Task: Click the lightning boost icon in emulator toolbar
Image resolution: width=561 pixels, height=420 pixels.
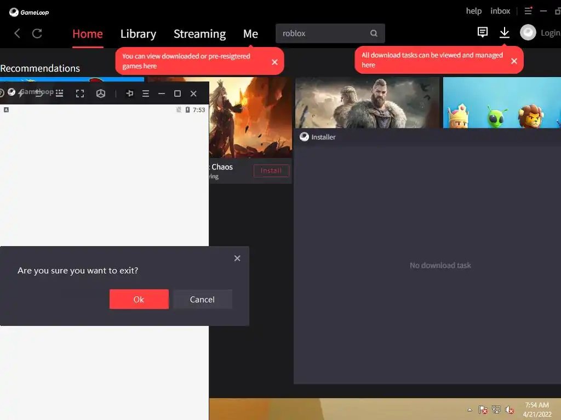Action: click(x=21, y=93)
